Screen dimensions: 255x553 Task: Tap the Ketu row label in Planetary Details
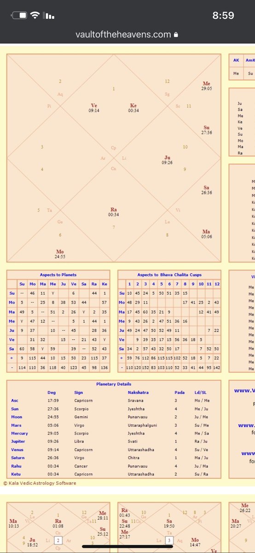point(16,474)
